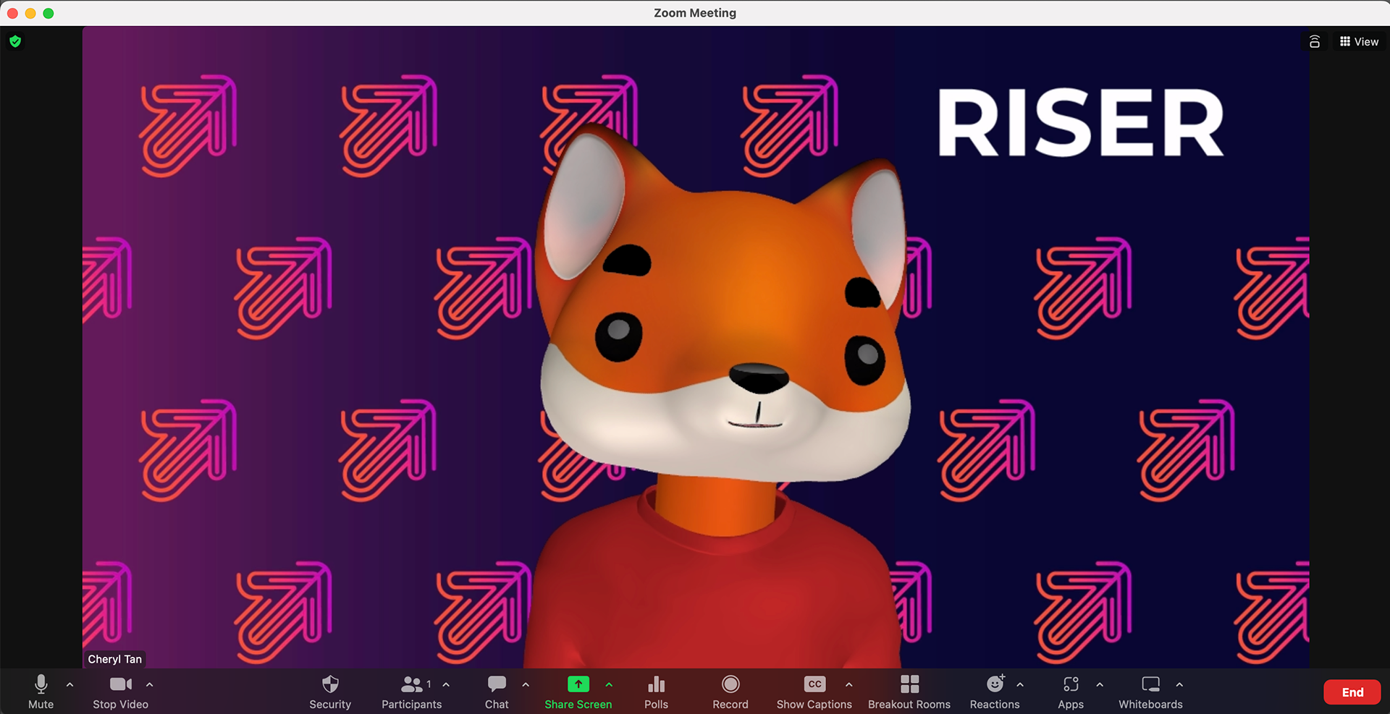The image size is (1390, 714).
Task: Expand Apps options arrow
Action: (x=1100, y=684)
